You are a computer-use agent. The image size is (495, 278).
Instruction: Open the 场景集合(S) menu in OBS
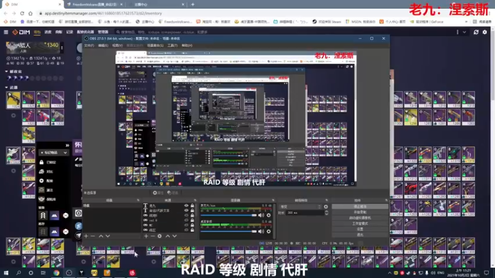point(155,45)
